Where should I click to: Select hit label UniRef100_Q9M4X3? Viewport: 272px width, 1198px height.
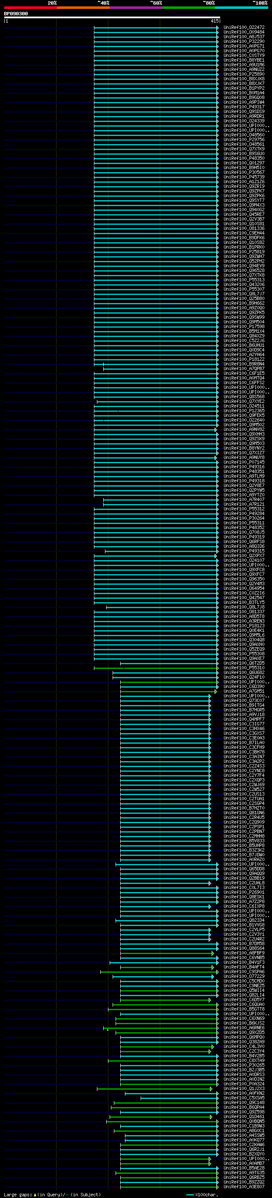coord(244,205)
